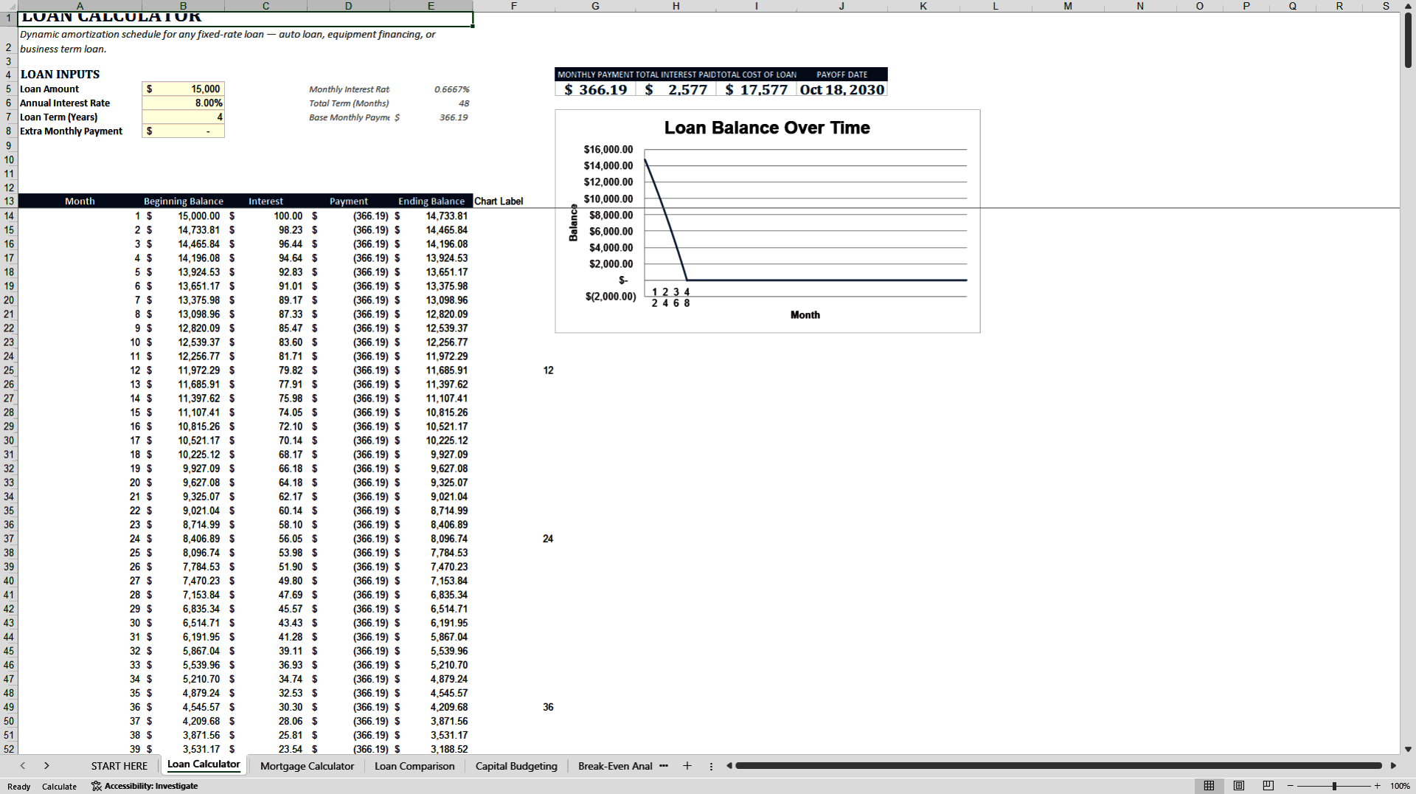Click zoom out minus icon
Viewport: 1416px width, 794px height.
coord(1291,786)
